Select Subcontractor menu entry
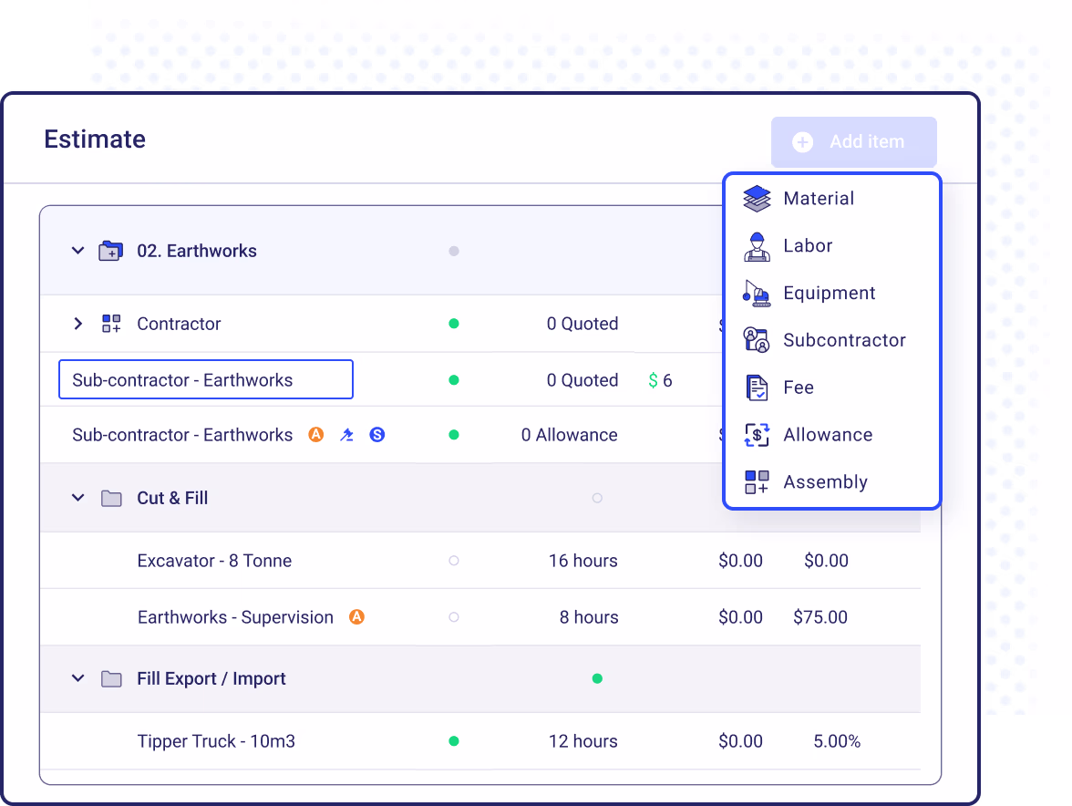Screen dimensions: 1072x806 tap(832, 340)
